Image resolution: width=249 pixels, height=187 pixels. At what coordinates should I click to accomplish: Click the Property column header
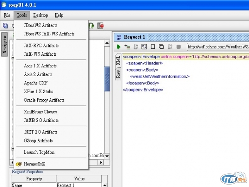34,179
